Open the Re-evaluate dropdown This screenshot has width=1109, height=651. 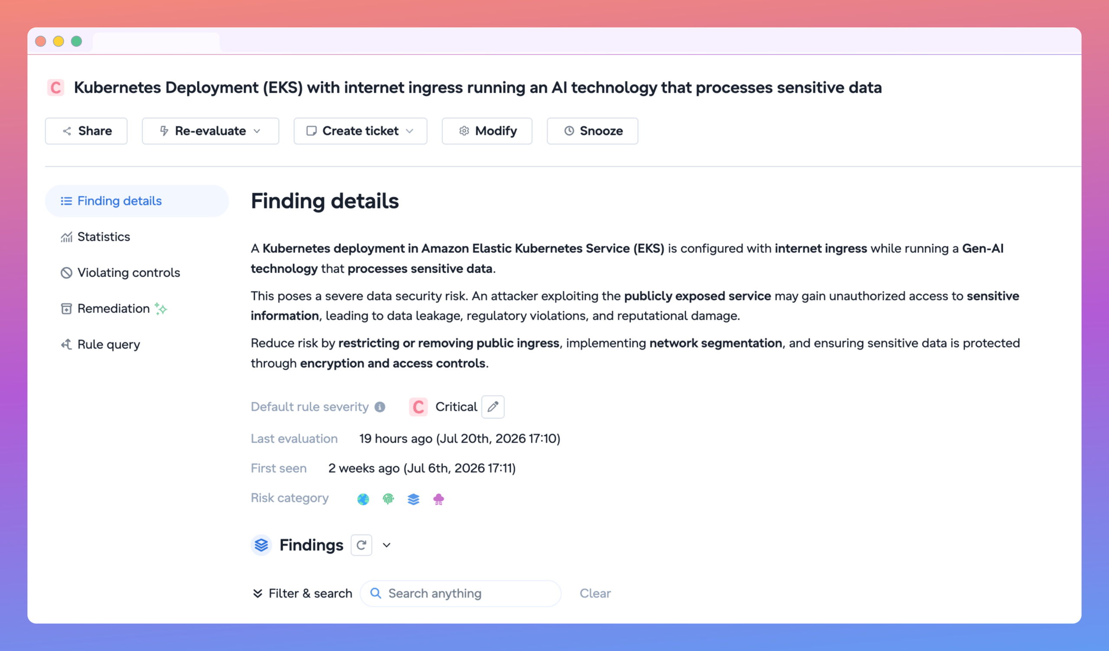pos(211,131)
